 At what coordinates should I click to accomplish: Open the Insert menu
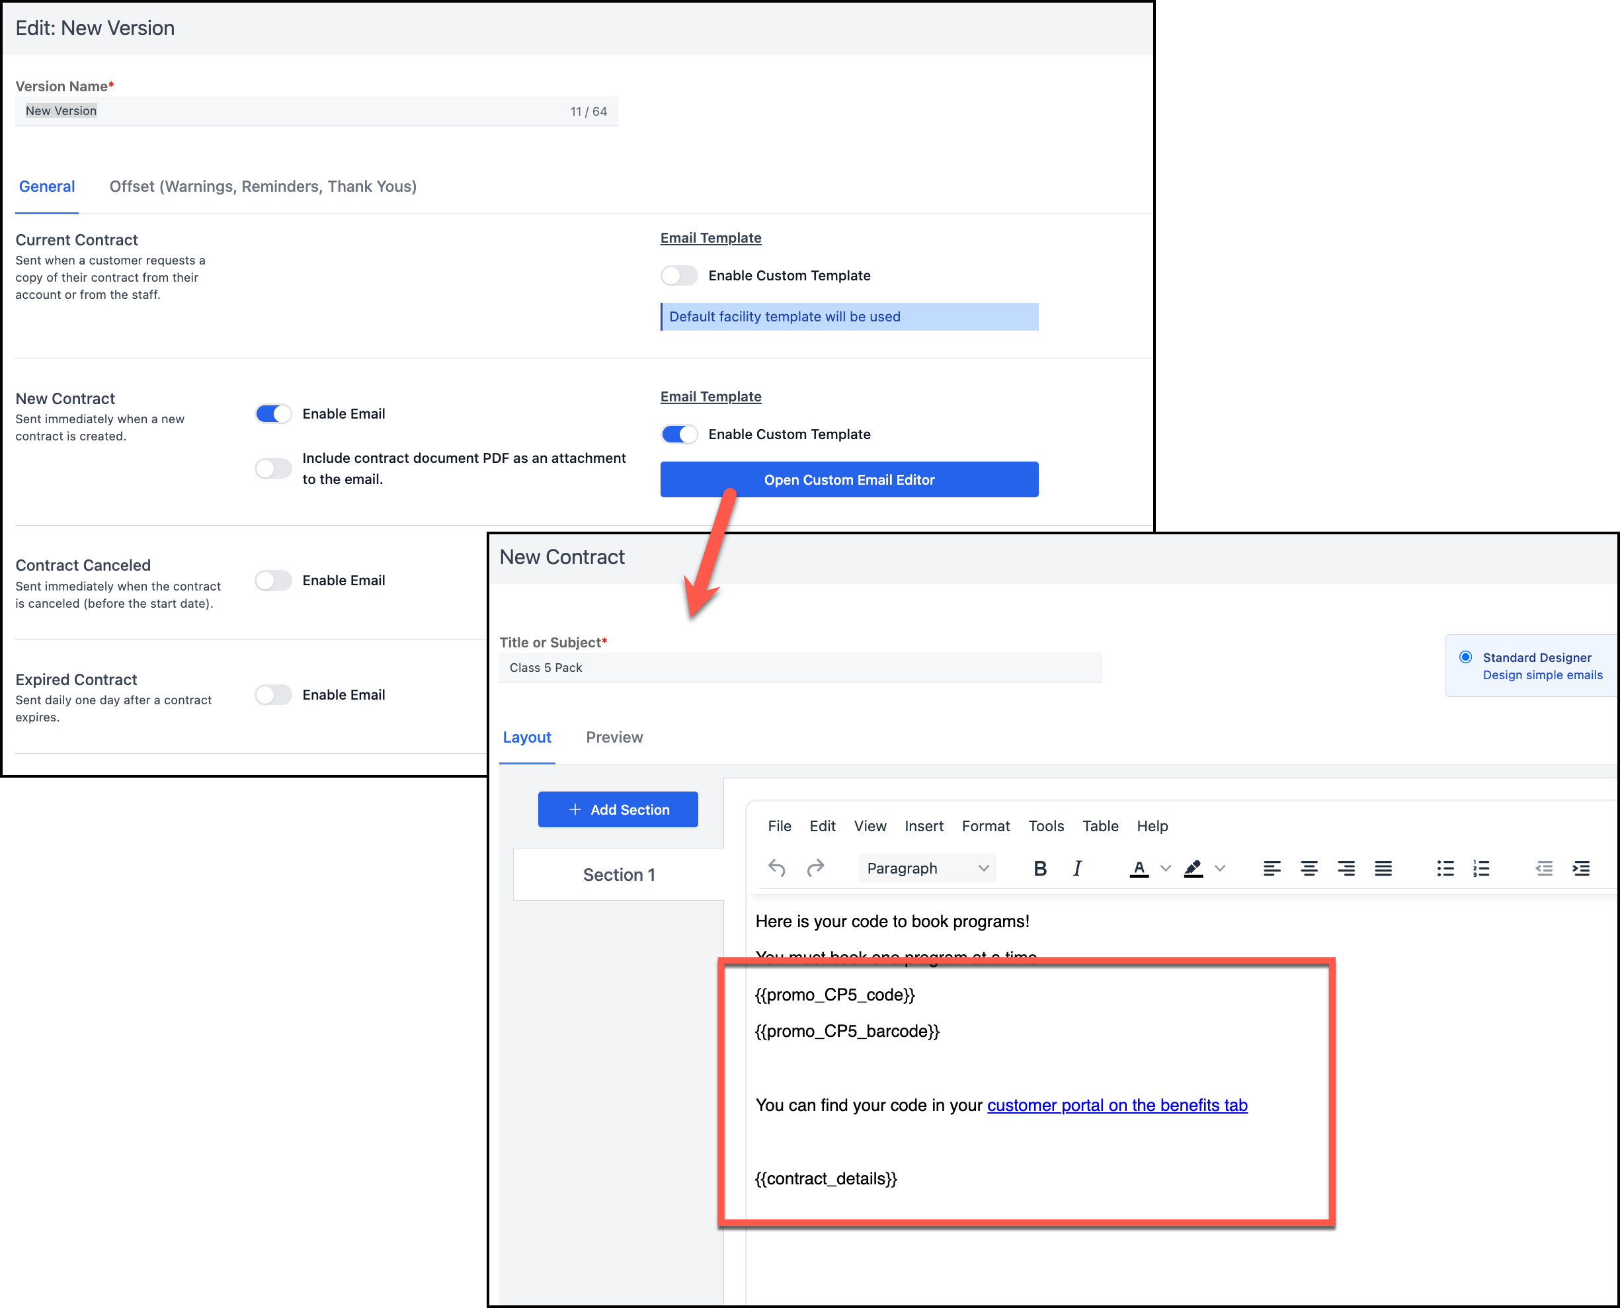coord(924,826)
